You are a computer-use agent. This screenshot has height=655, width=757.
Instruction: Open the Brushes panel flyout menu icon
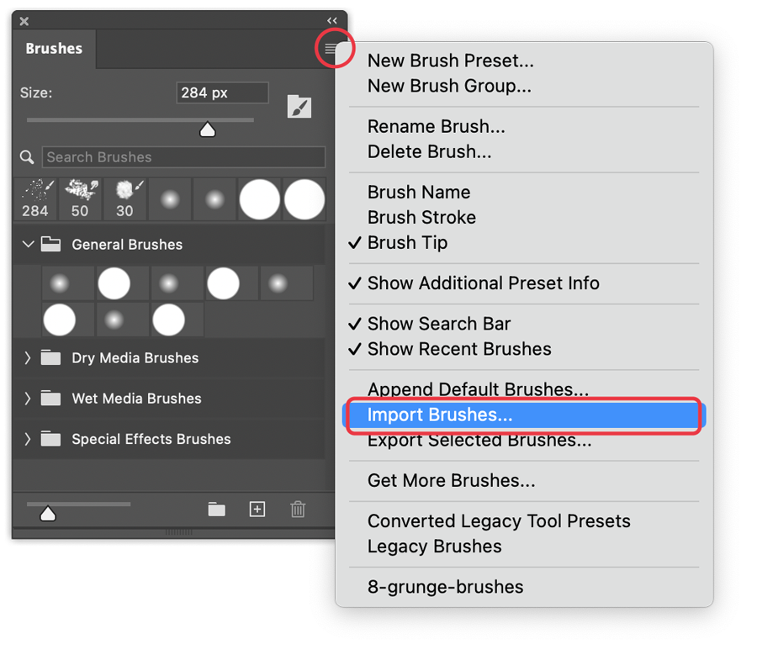[x=331, y=48]
